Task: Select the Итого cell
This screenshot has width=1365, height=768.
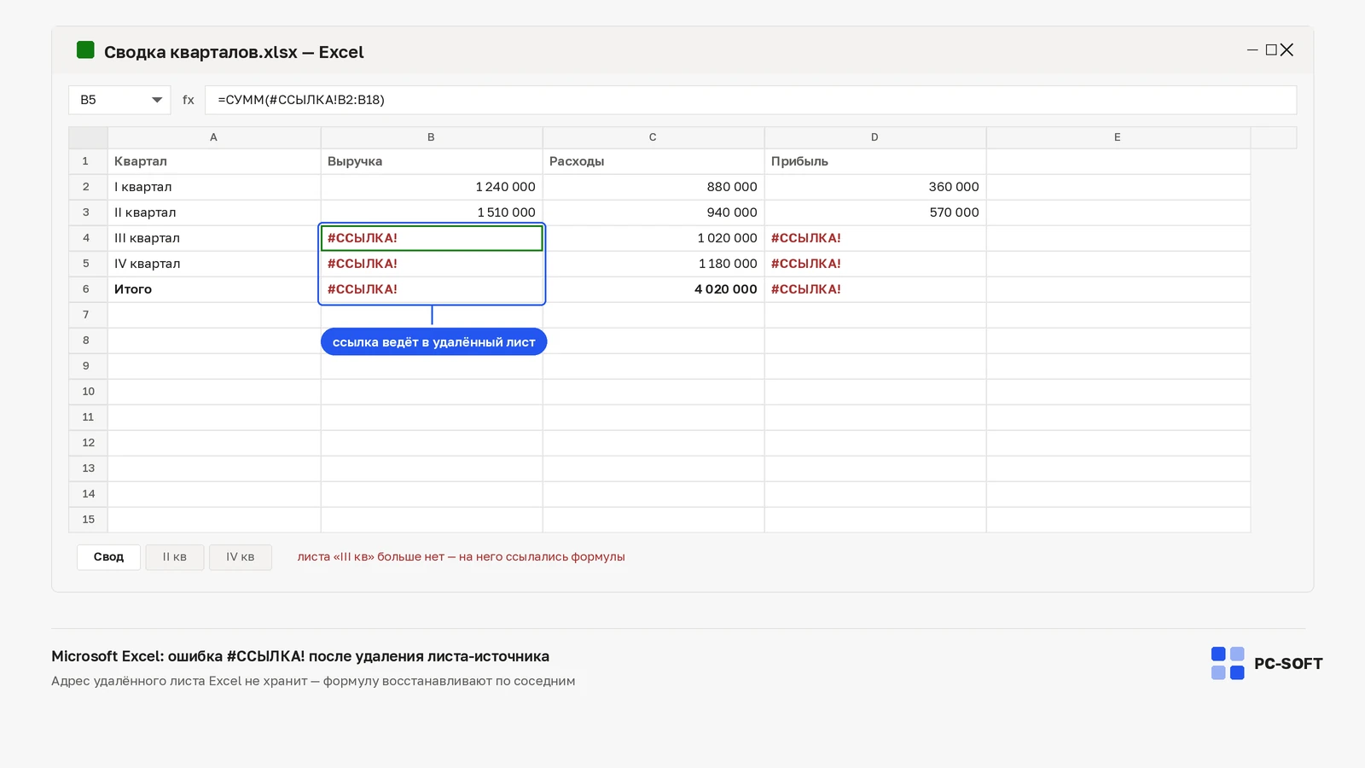Action: click(x=214, y=289)
